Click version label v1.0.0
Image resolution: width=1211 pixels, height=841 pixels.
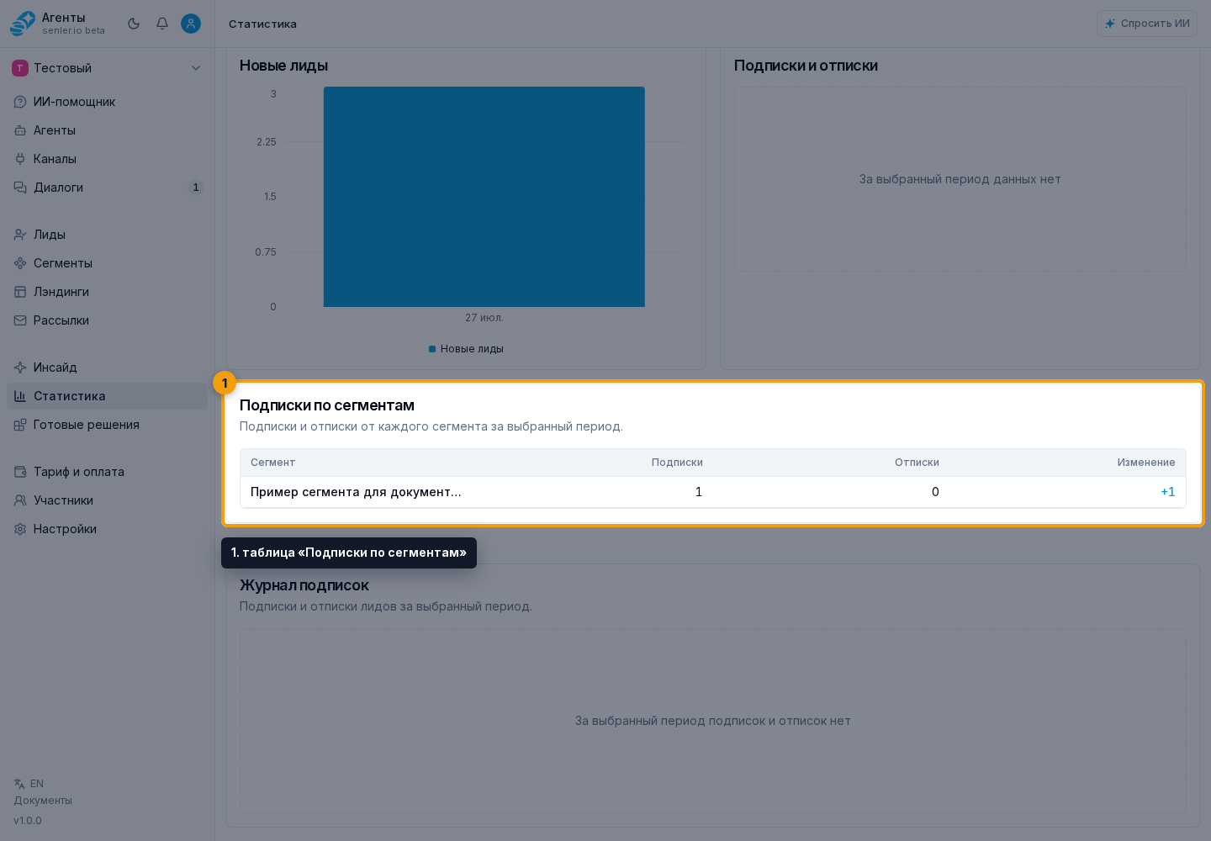pos(28,821)
